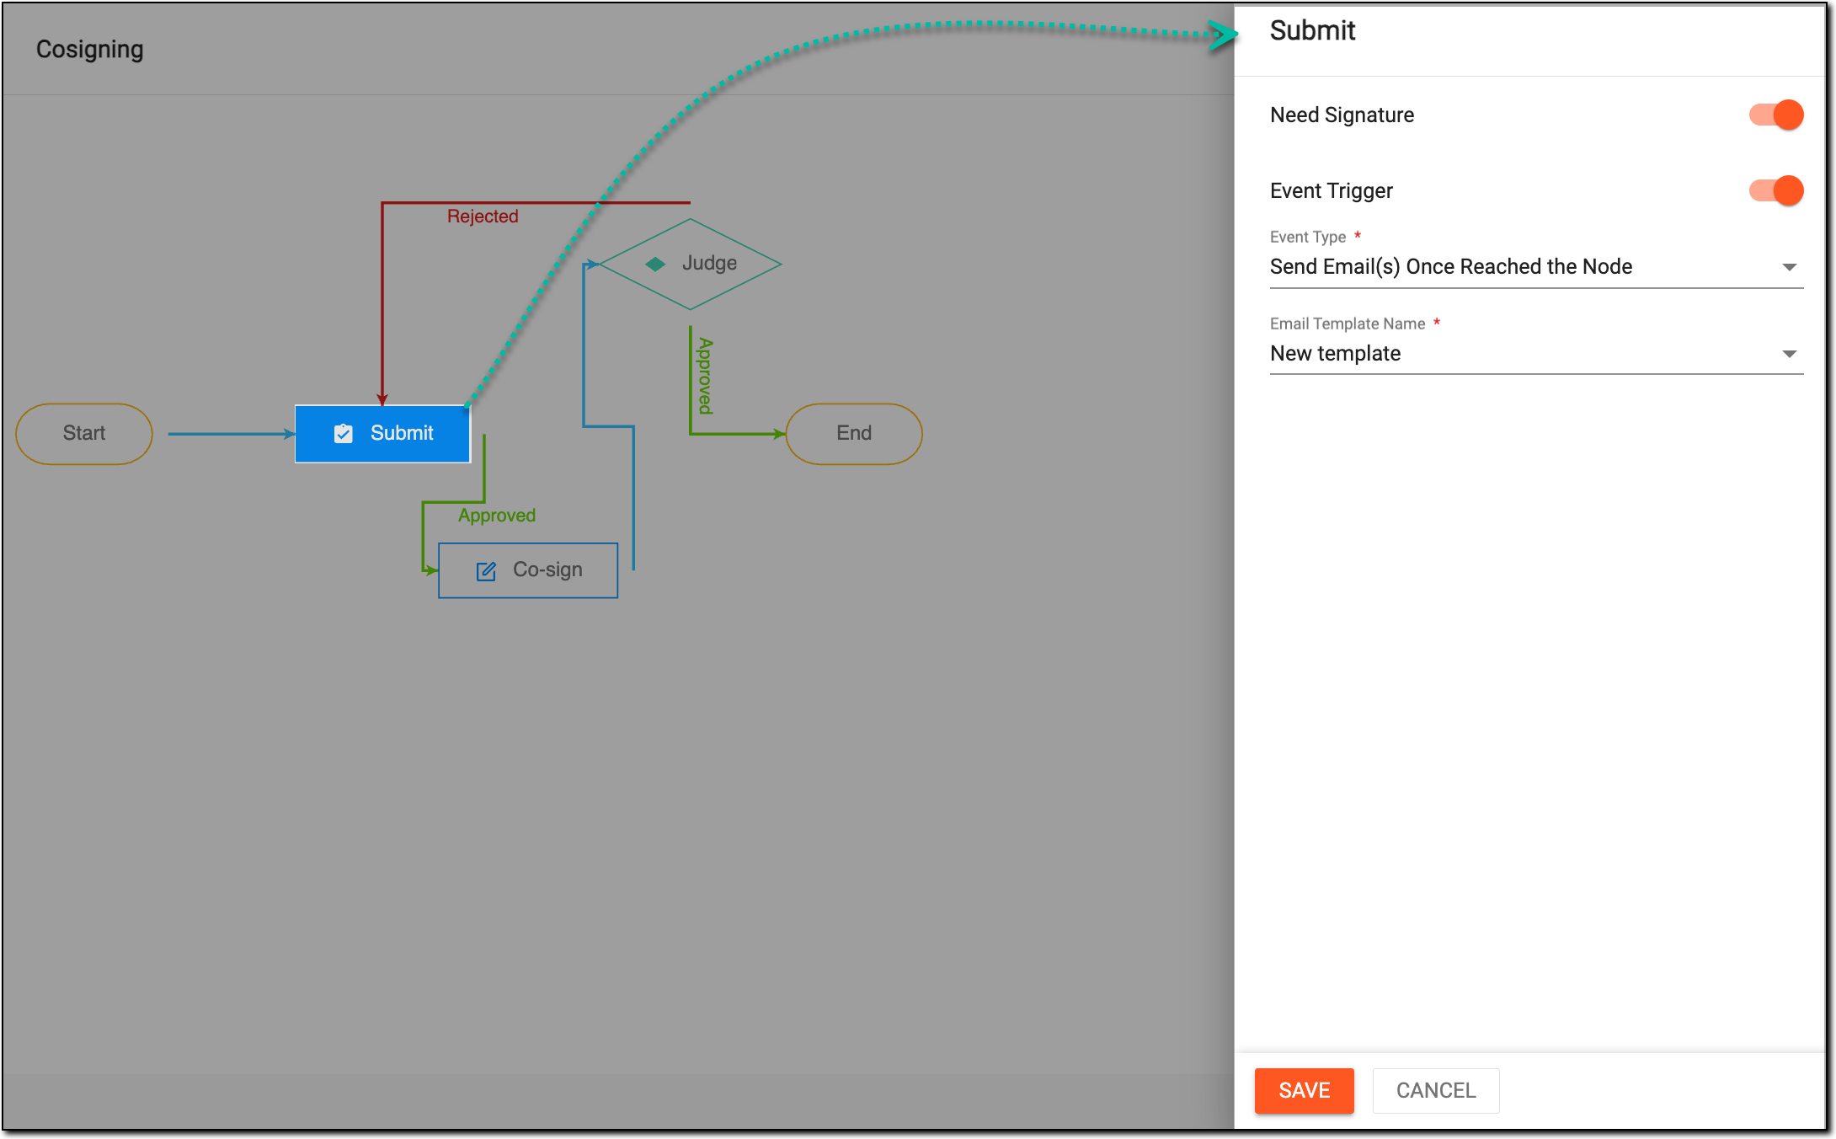Click the Submit panel heading
Viewport: 1836px width, 1139px height.
point(1312,31)
